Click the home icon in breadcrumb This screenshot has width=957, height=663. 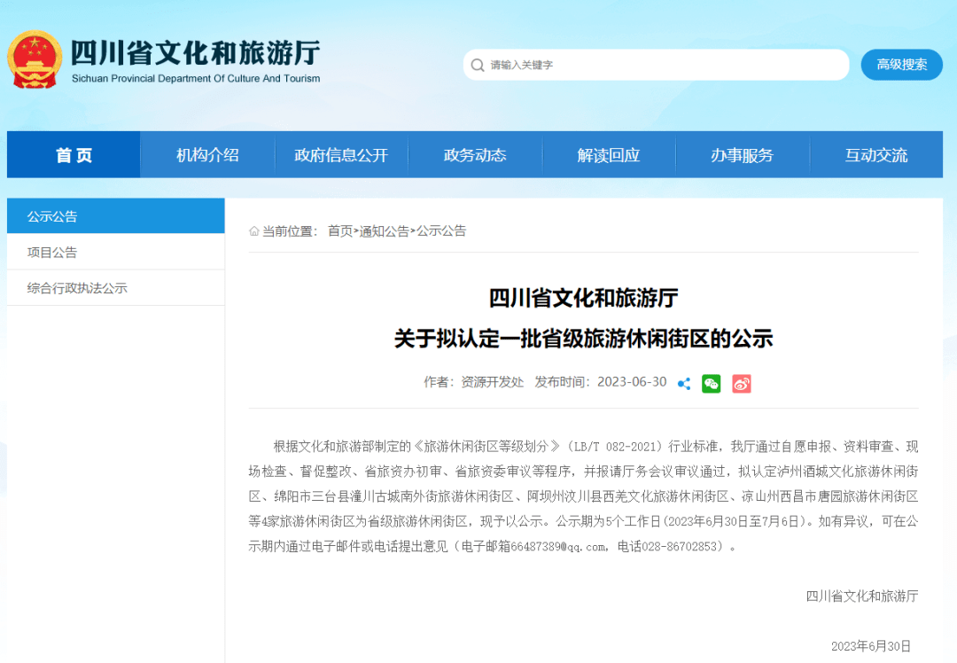click(x=254, y=231)
